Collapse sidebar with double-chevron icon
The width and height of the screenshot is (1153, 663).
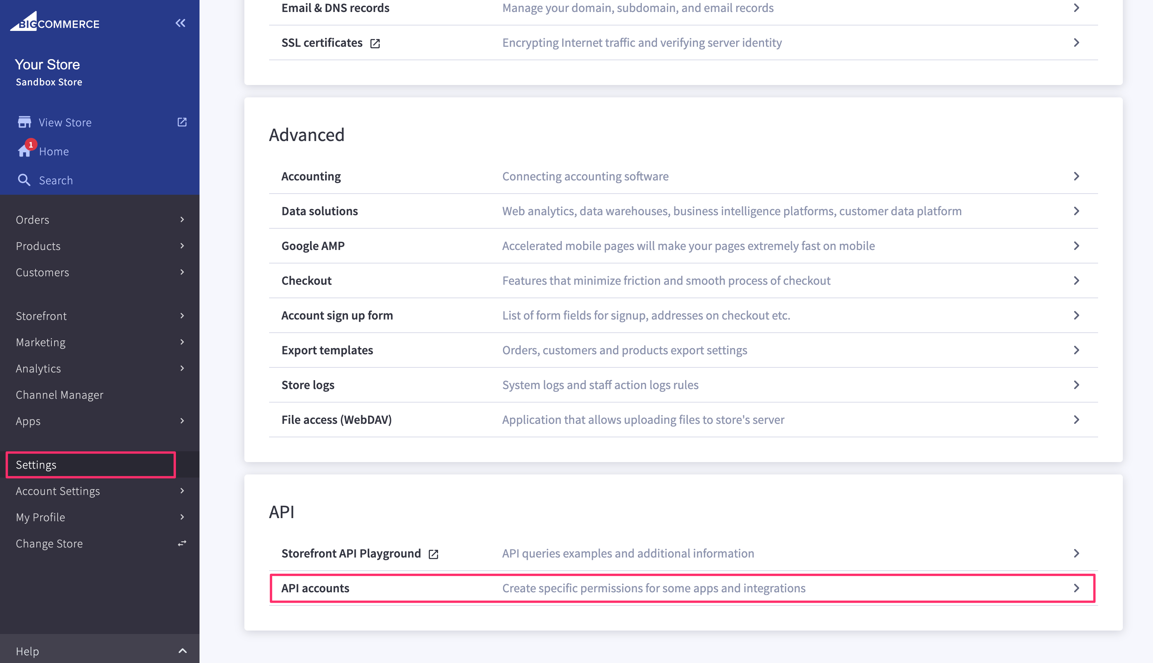[x=181, y=23]
